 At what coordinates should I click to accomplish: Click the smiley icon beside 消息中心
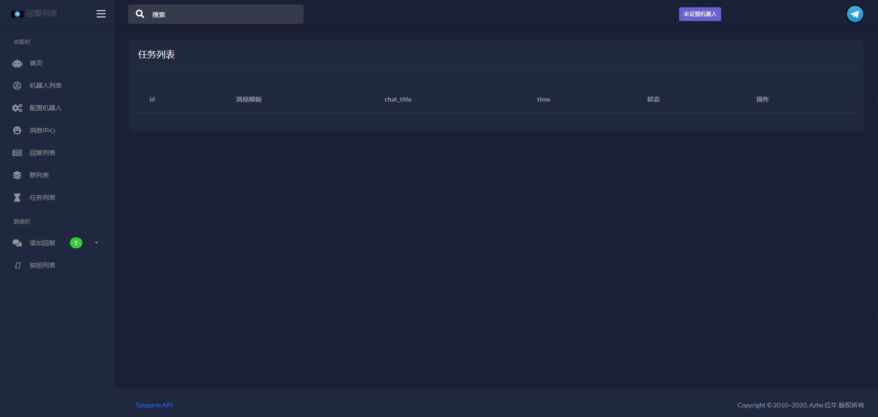17,130
